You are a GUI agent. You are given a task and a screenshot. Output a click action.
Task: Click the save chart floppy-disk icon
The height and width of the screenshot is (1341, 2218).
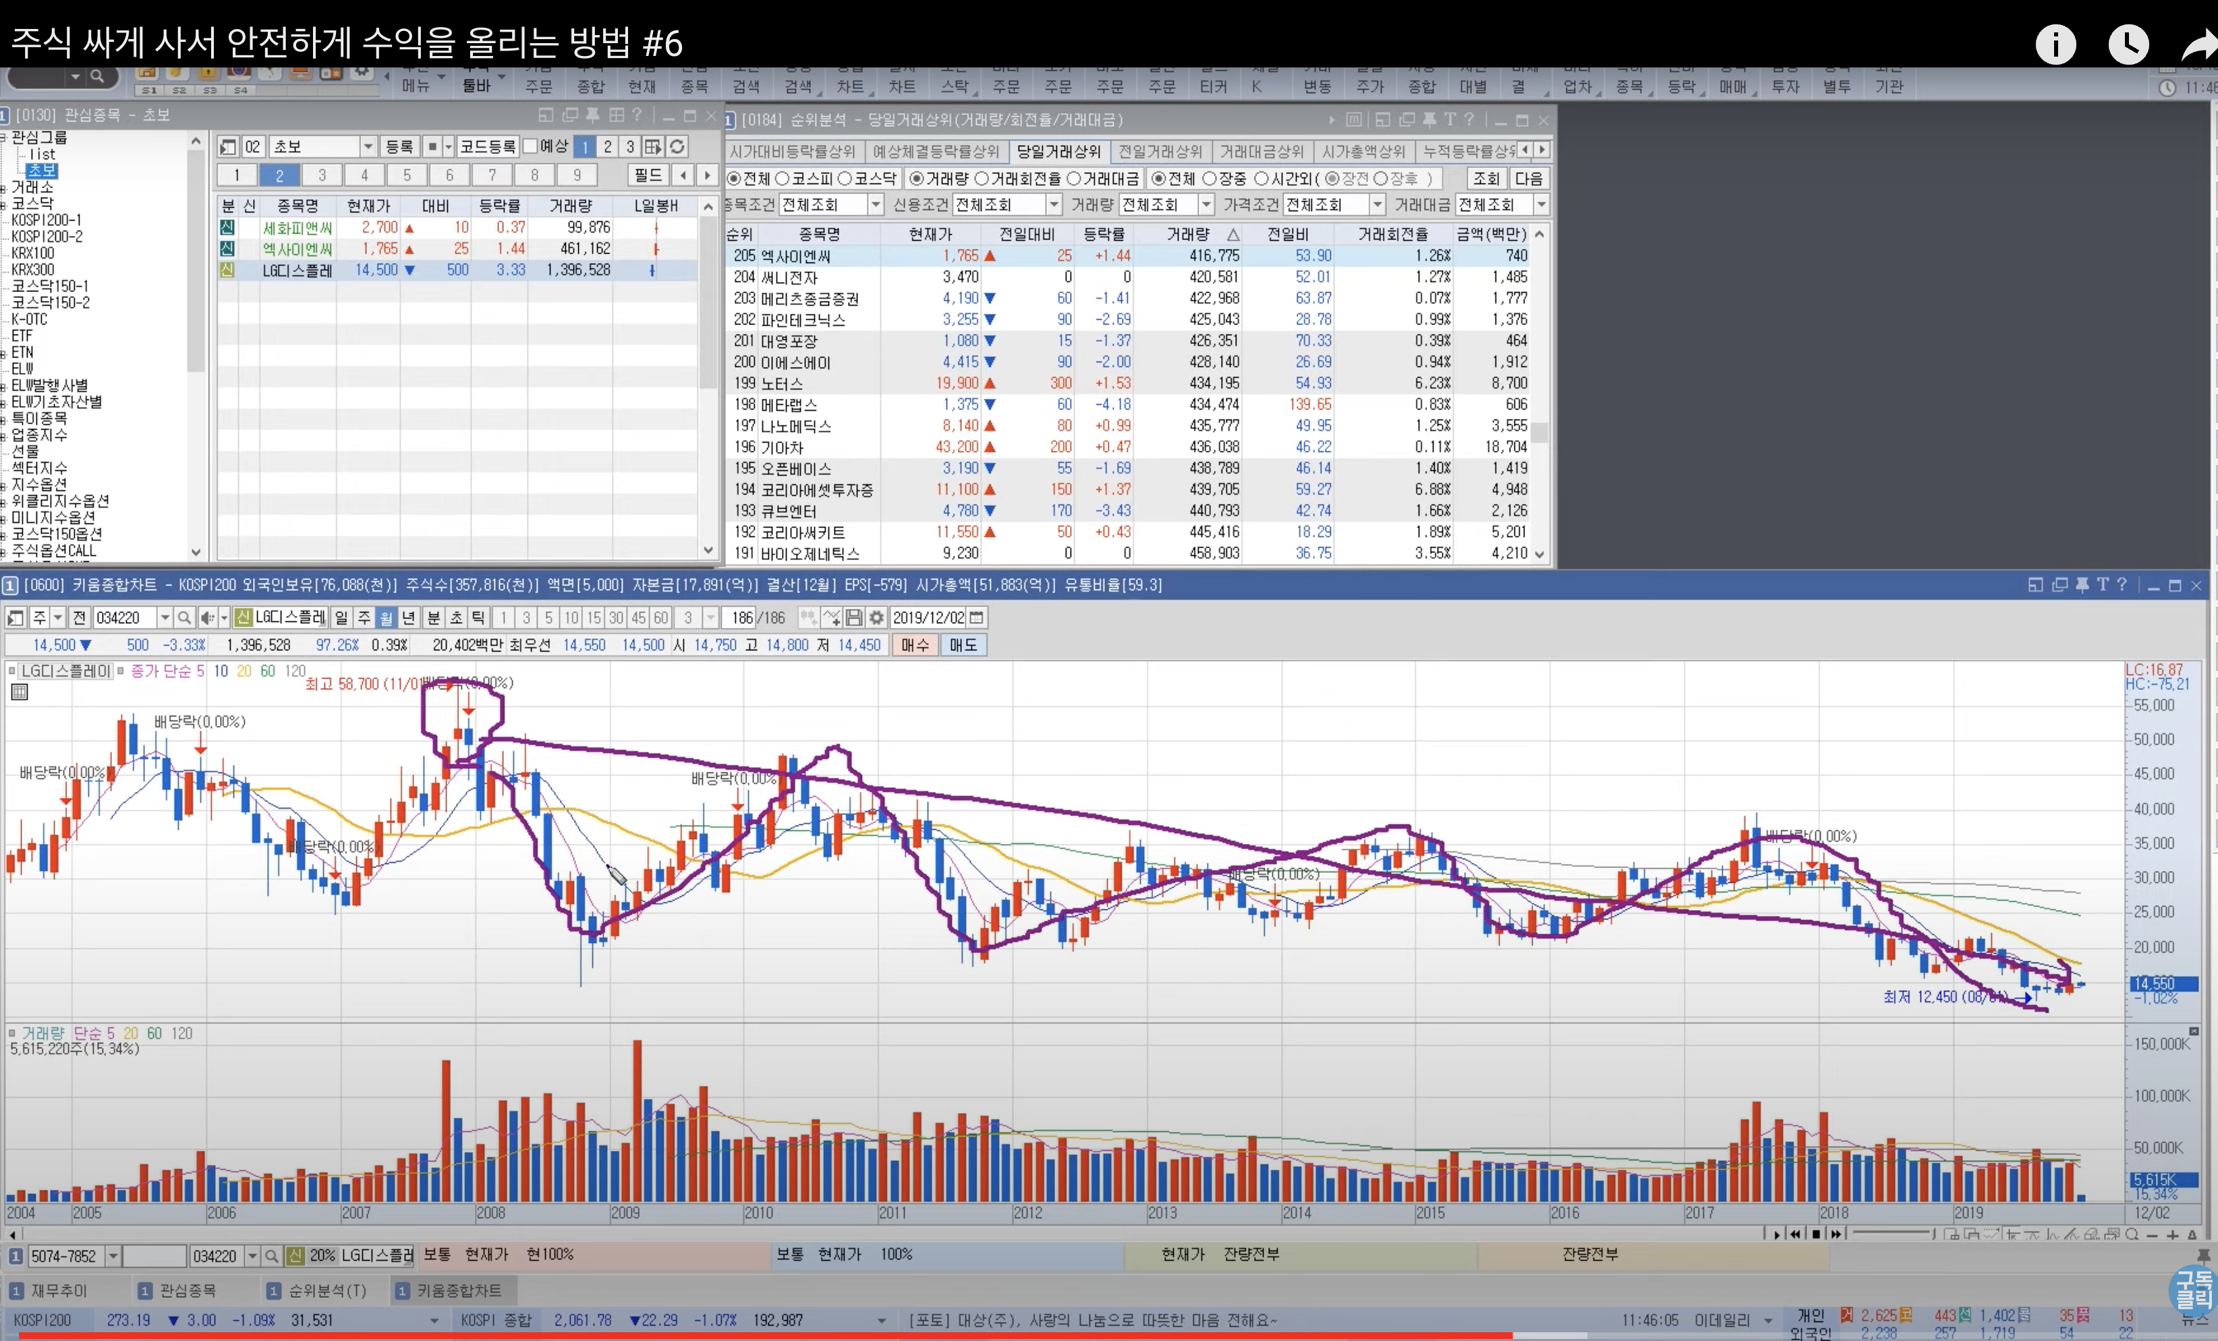click(x=854, y=617)
